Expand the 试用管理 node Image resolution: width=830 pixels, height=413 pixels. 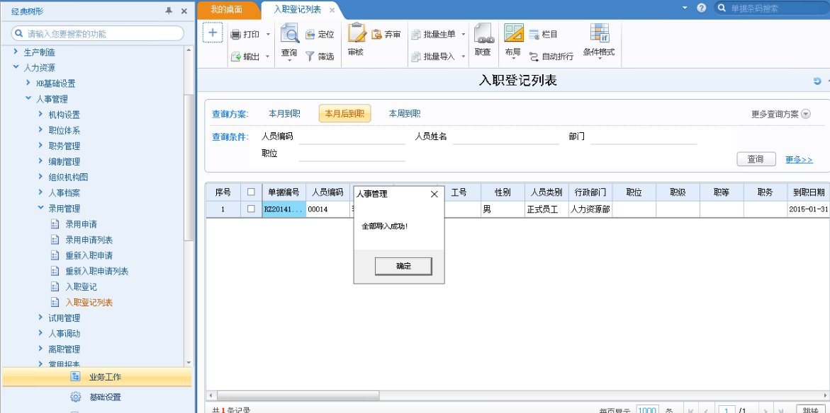pyautogui.click(x=41, y=318)
